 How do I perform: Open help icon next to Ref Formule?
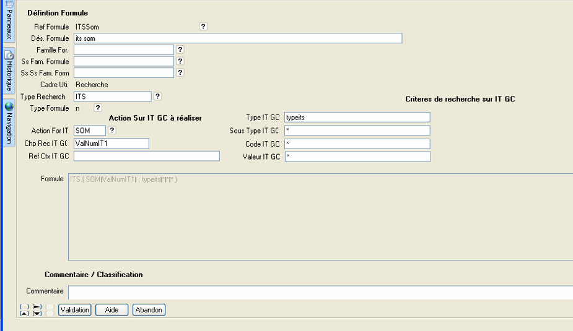coord(203,27)
